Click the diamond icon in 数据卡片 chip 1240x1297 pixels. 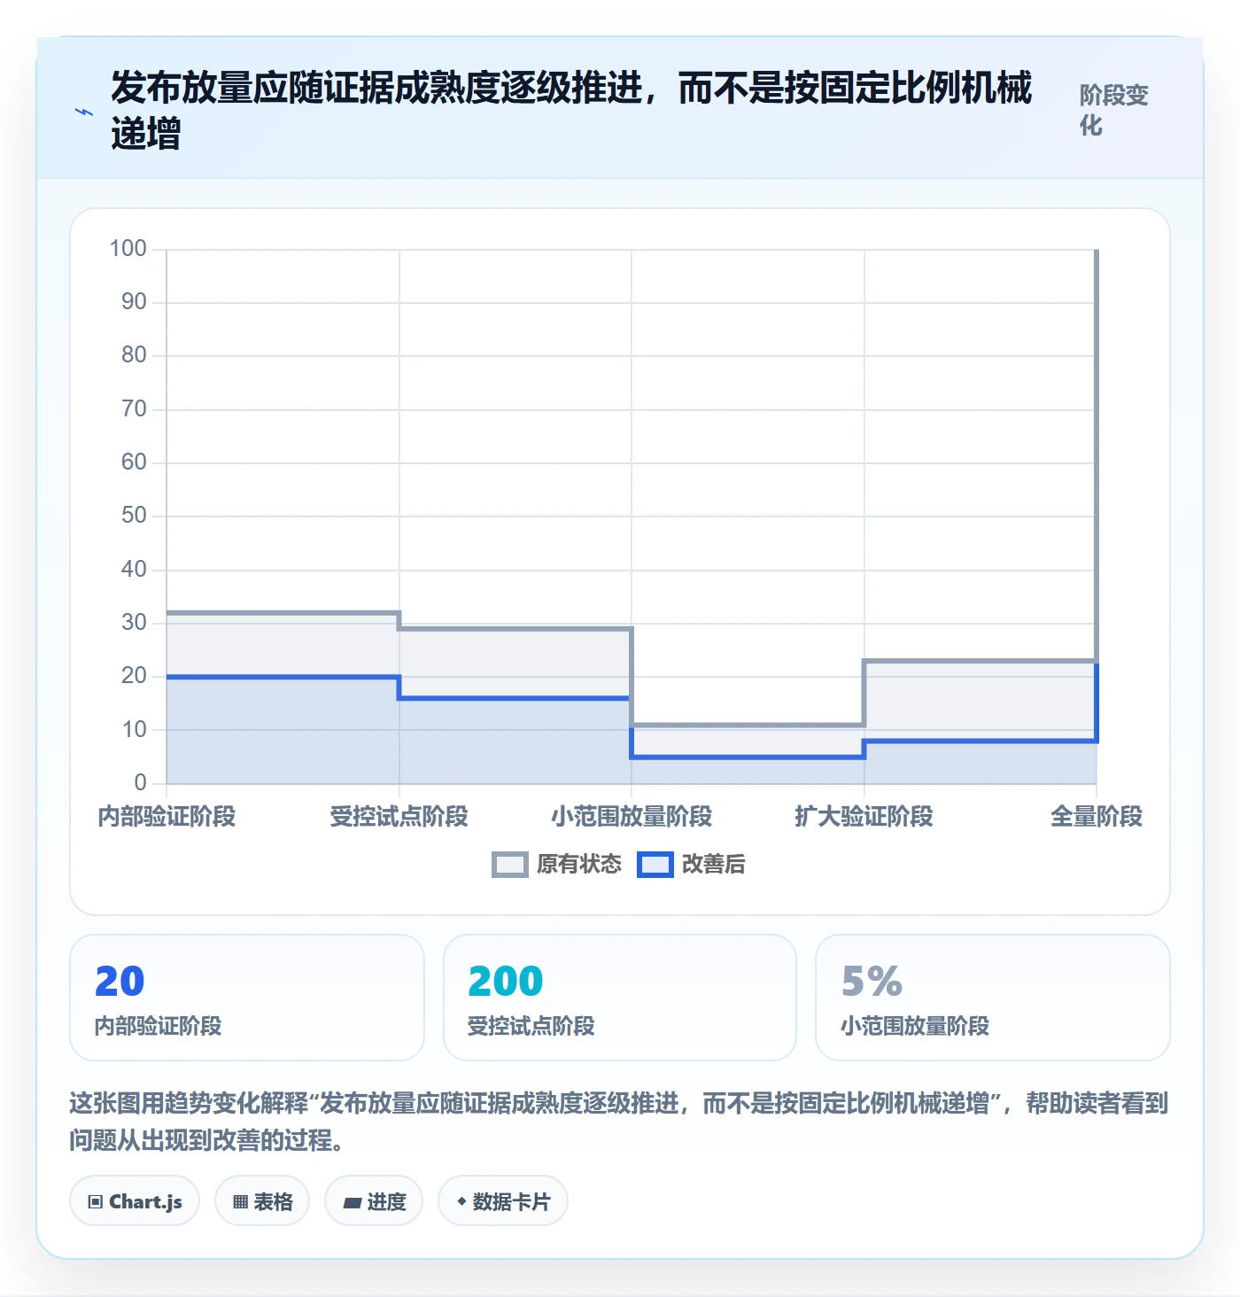coord(461,1201)
